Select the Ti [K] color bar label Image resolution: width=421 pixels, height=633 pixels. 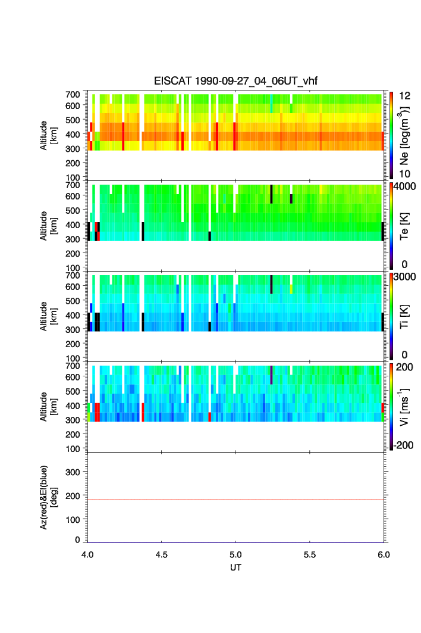point(404,317)
